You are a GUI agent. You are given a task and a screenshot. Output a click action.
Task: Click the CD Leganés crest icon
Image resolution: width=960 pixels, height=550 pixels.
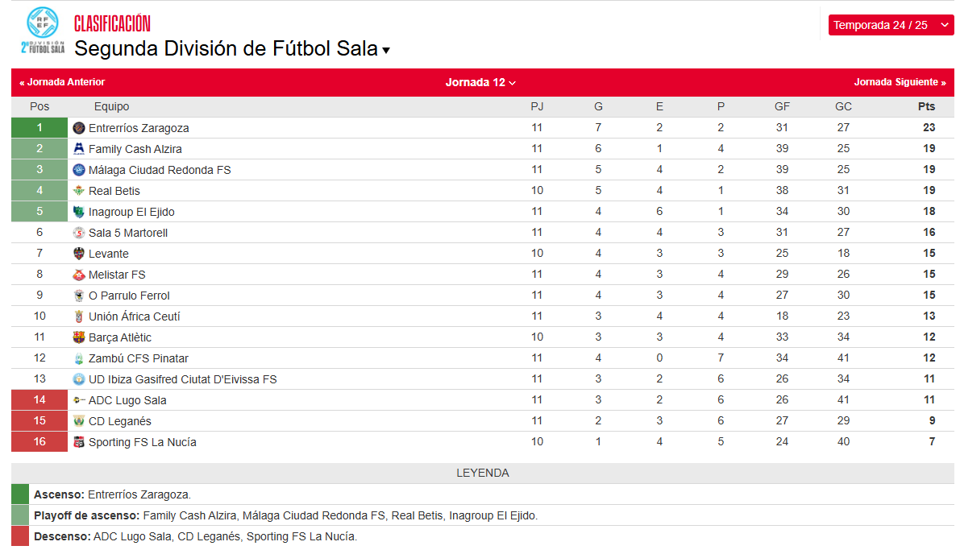click(x=79, y=421)
